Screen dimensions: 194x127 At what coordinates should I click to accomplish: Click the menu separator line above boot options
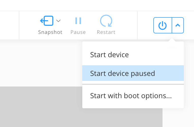[x=133, y=84]
